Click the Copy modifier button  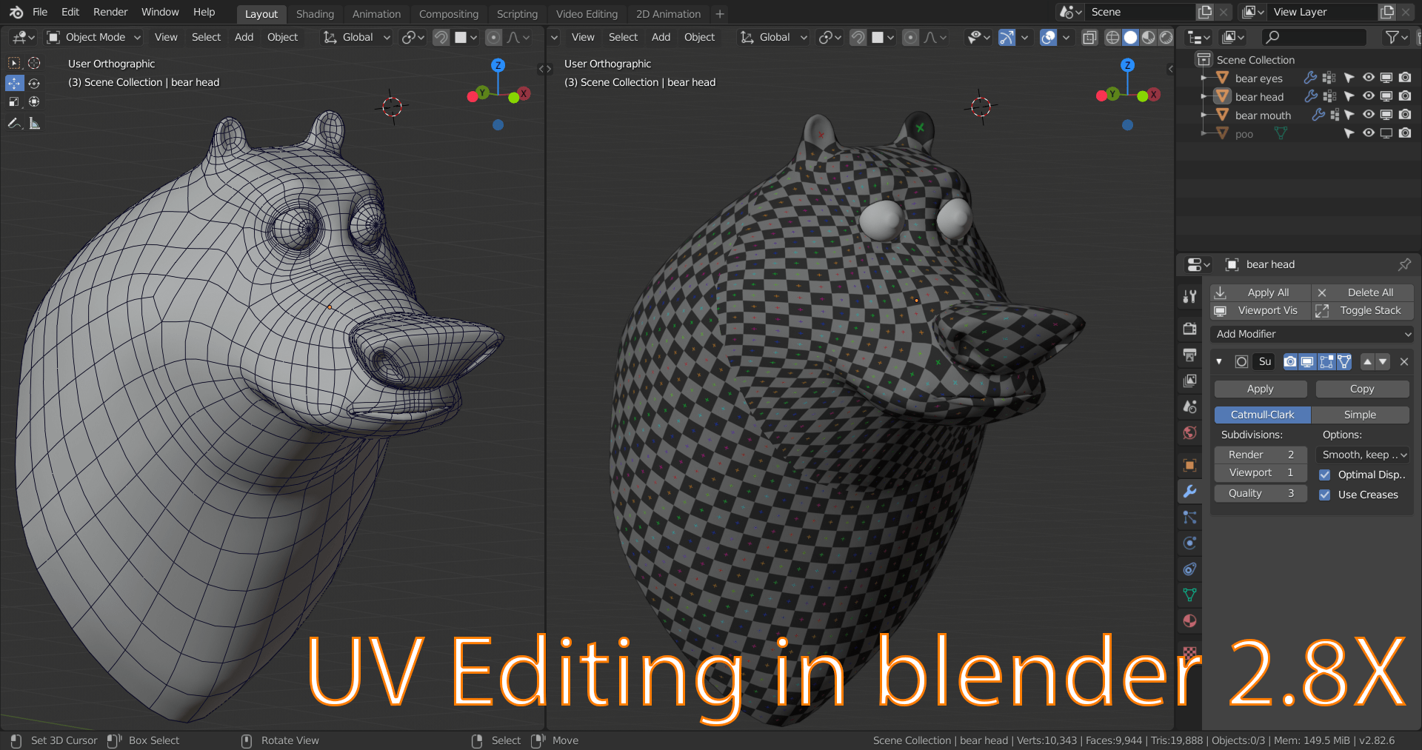(x=1362, y=389)
